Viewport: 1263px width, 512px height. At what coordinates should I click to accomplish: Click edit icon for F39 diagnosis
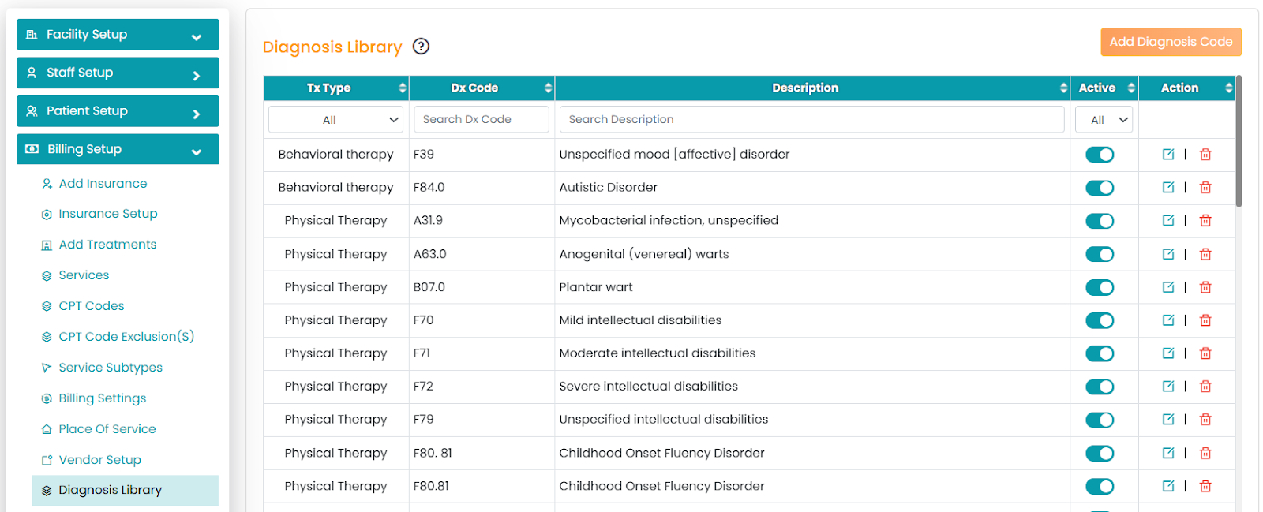point(1168,155)
